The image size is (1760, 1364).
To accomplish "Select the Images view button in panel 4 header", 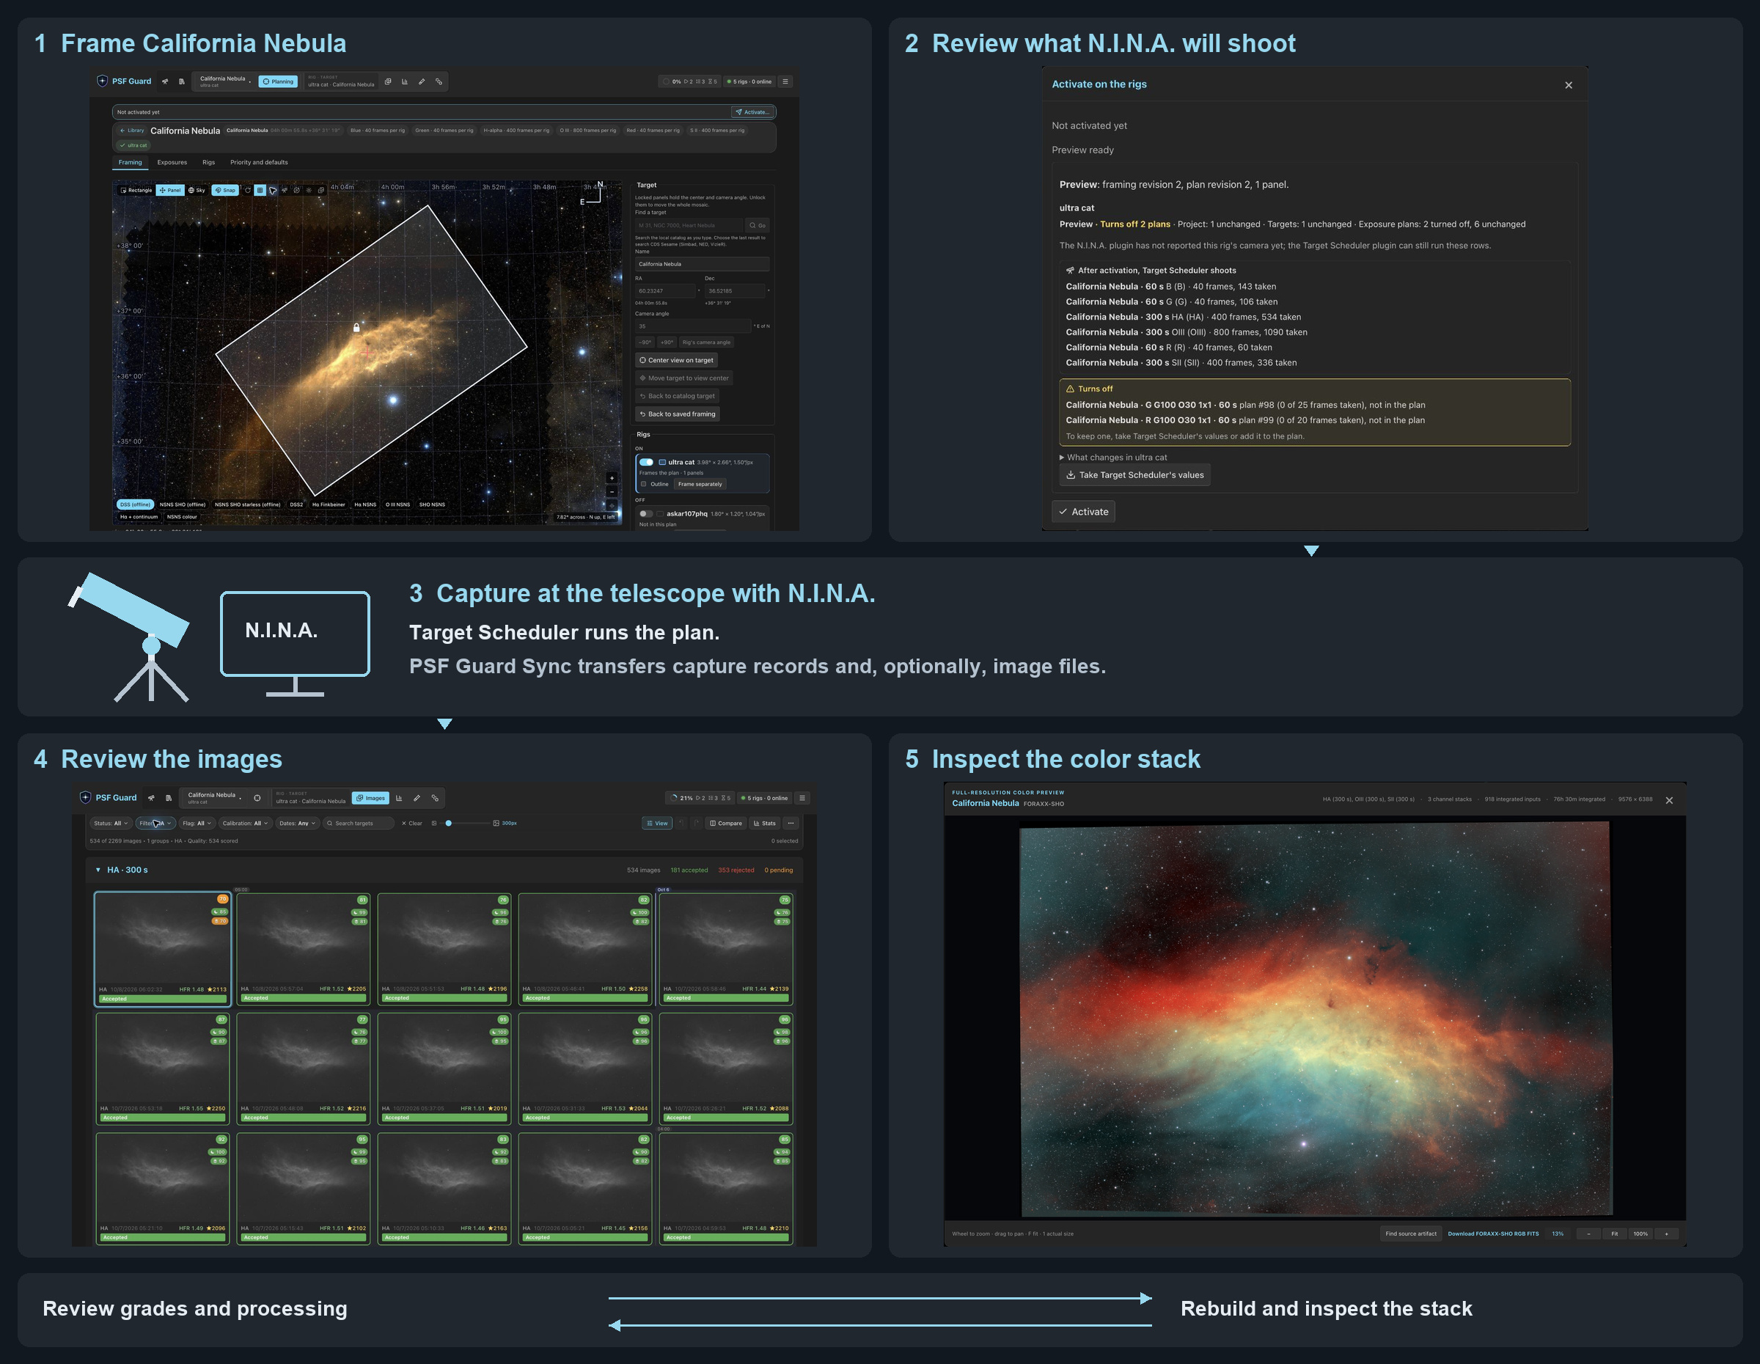I will click(370, 799).
